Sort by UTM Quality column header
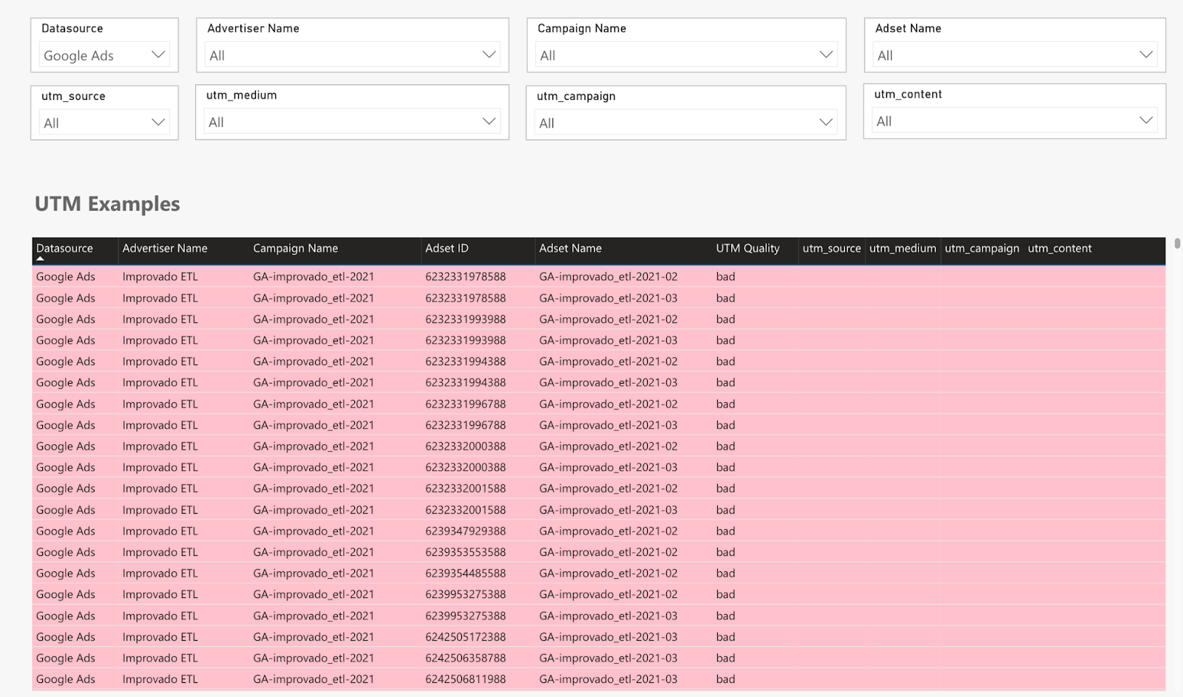 pyautogui.click(x=748, y=248)
